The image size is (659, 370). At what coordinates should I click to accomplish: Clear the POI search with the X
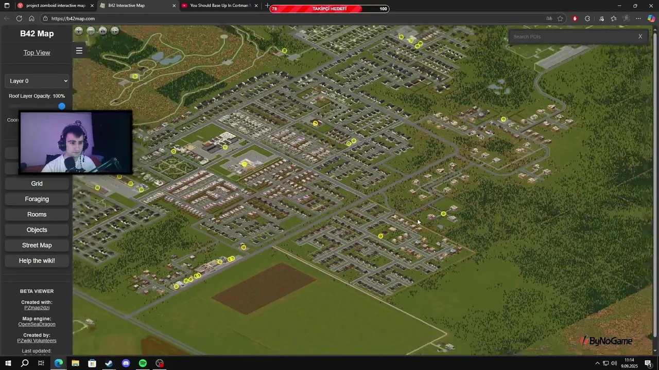(x=640, y=36)
